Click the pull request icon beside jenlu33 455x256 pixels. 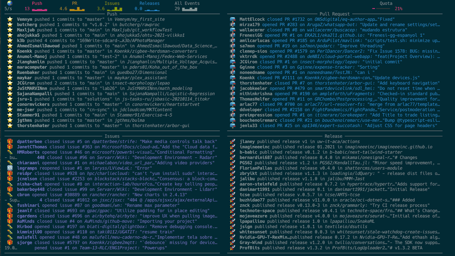233,126
